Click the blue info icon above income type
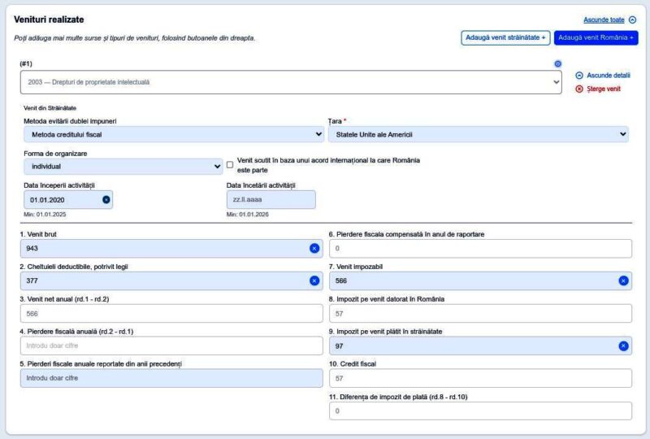This screenshot has width=650, height=439. (557, 63)
